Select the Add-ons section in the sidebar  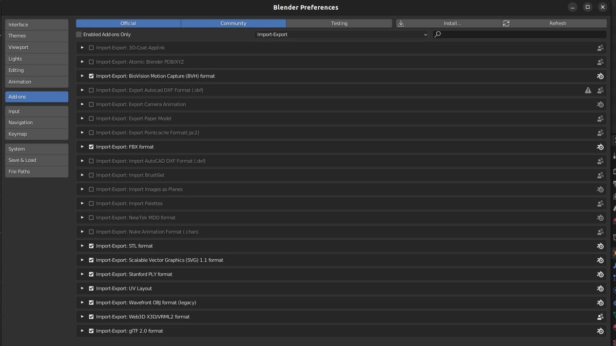[36, 97]
